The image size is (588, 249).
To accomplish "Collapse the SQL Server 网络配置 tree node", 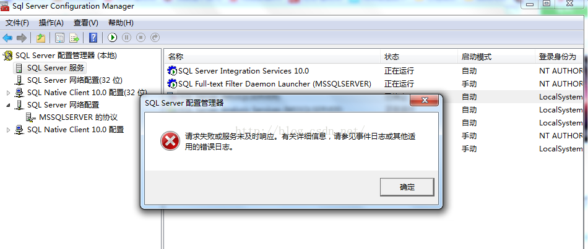I will pos(8,105).
